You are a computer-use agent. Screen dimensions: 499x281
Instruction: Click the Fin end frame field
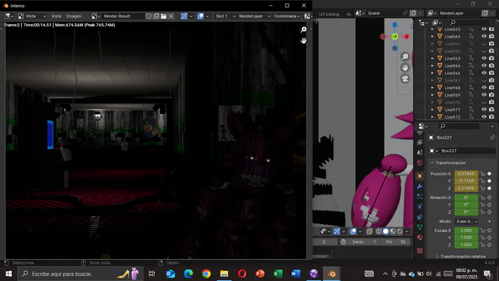pyautogui.click(x=396, y=242)
